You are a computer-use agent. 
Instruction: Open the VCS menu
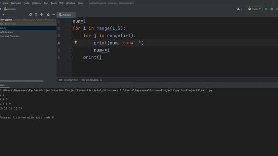click(x=61, y=3)
